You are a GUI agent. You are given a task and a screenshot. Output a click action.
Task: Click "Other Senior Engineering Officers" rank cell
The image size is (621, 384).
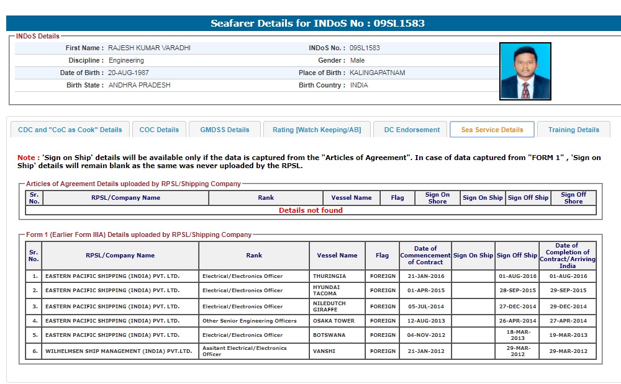tap(250, 321)
